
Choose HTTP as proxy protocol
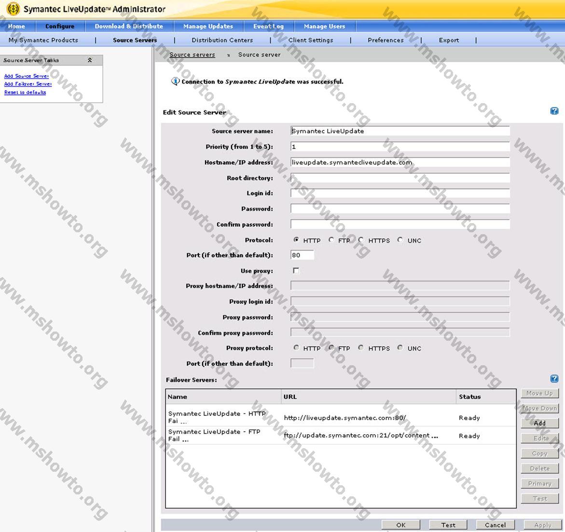296,347
